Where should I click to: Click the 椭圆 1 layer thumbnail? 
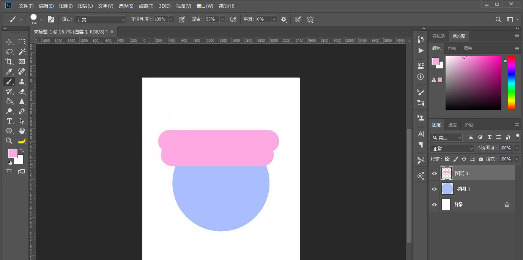click(x=447, y=189)
